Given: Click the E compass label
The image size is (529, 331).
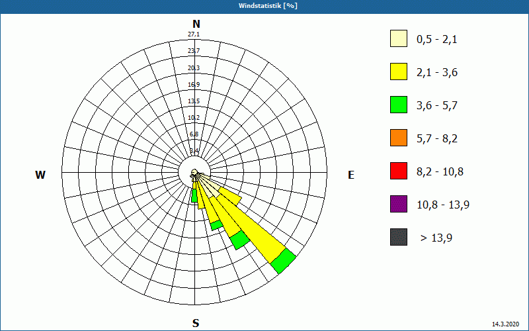Looking at the screenshot, I should (351, 175).
